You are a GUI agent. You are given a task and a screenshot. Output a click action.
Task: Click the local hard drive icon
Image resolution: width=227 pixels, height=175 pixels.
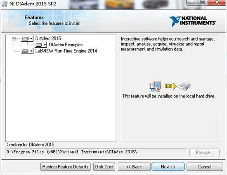[x=184, y=86]
